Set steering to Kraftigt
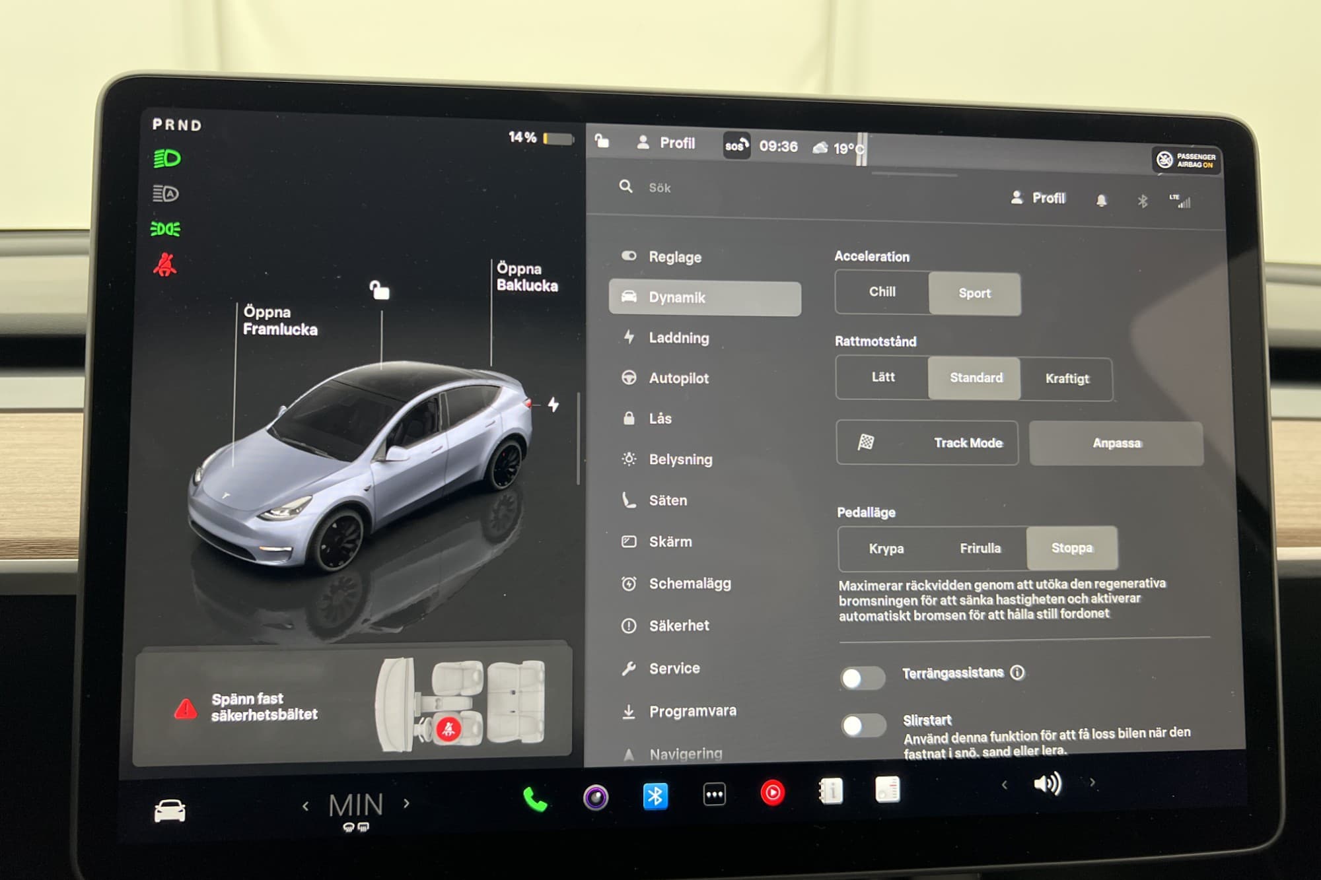The image size is (1321, 880). coord(1067,379)
